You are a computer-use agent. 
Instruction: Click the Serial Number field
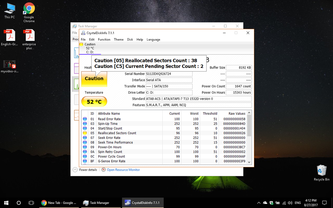169,74
